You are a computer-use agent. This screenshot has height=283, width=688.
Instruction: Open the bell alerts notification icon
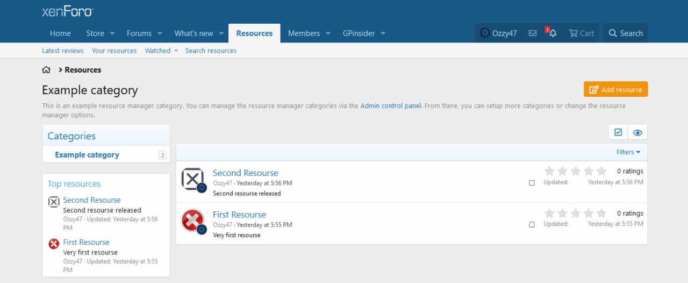click(553, 33)
